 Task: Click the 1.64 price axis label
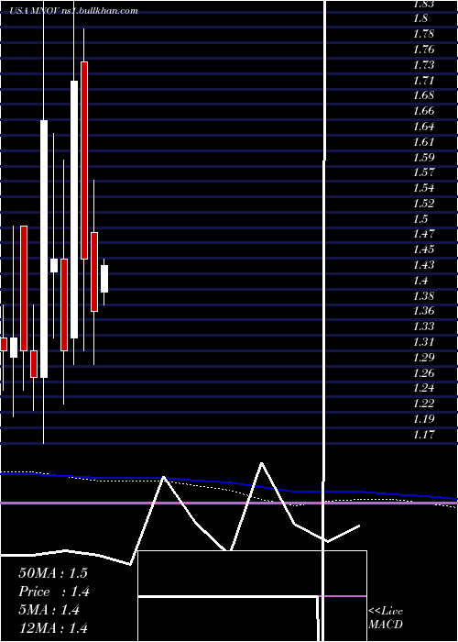423,127
